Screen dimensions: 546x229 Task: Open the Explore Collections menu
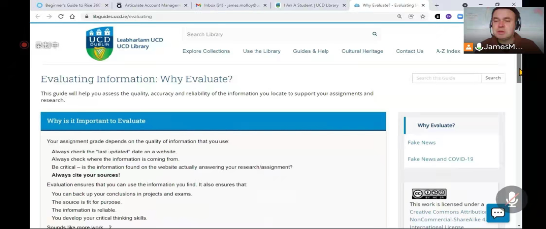pyautogui.click(x=206, y=51)
